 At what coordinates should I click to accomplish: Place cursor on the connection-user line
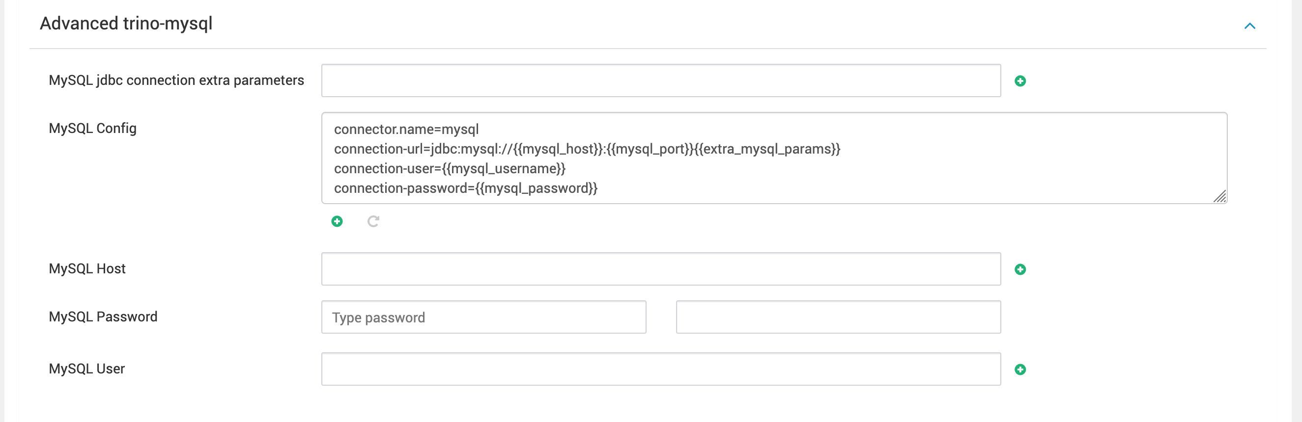tap(450, 169)
